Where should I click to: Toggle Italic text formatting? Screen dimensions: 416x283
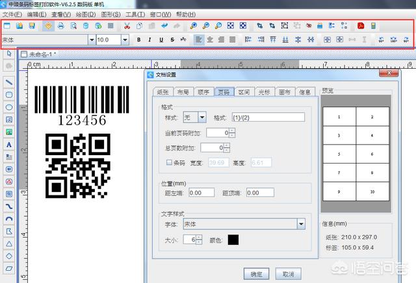point(150,40)
